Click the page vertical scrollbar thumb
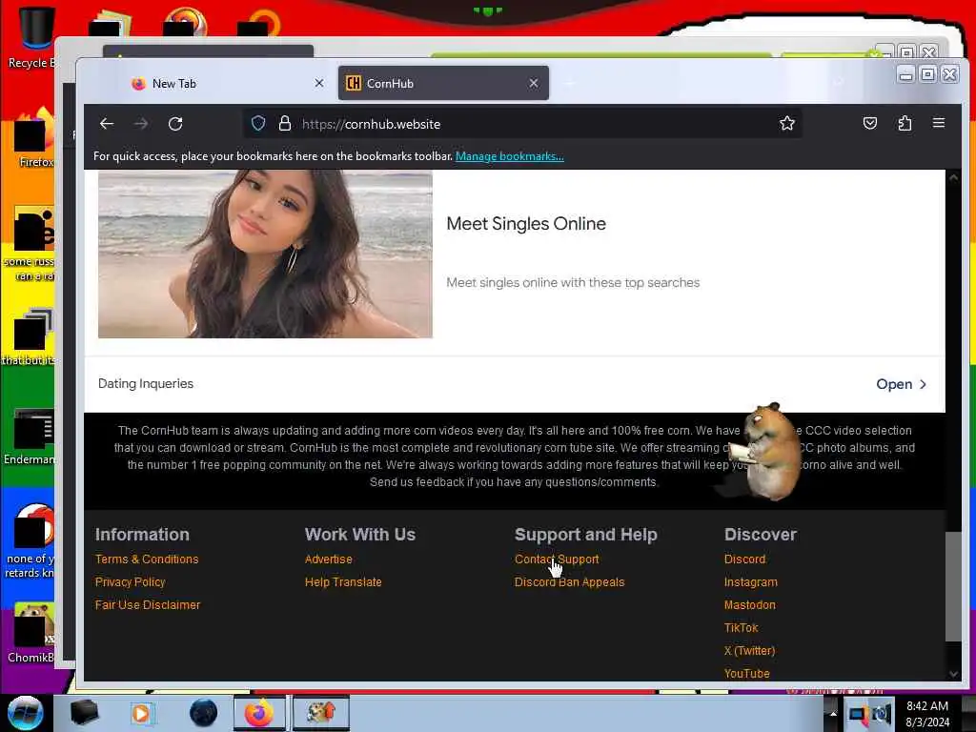976x732 pixels. coord(953,587)
